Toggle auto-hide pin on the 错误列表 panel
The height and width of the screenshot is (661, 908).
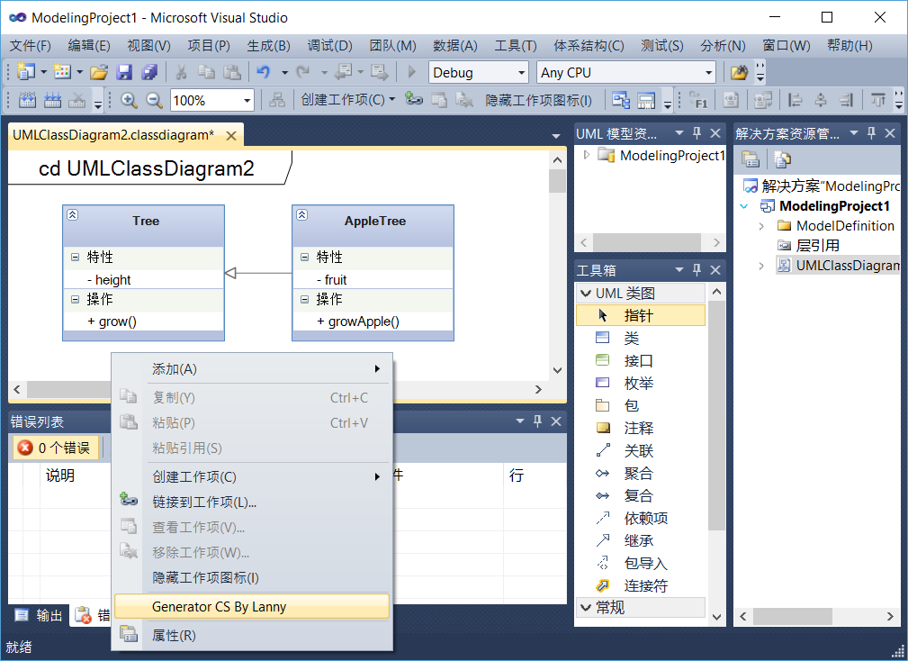(537, 421)
